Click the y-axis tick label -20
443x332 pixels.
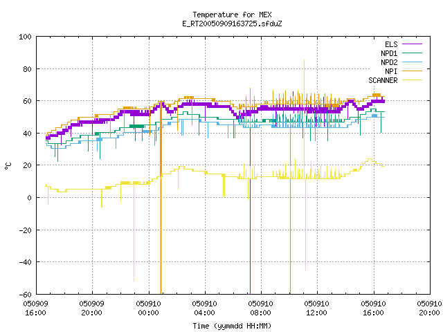click(25, 230)
